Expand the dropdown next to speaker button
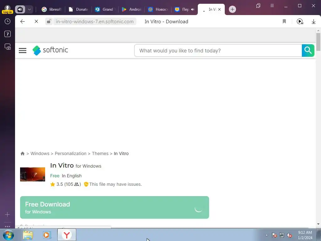Screen dimensions: 321x241 (29, 9)
